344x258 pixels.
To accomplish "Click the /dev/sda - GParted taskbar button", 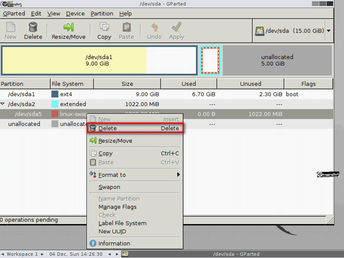I will pyautogui.click(x=232, y=254).
